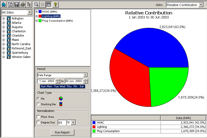Screen dimensions: 207x138
Task: Print the report with the printer icon
Action: coord(23,5)
